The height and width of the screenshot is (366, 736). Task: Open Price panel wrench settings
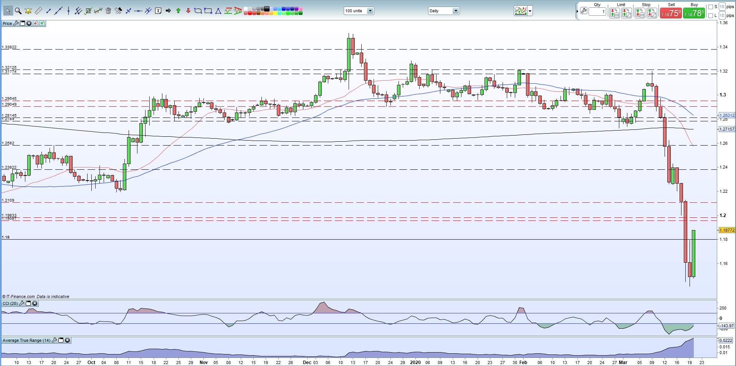click(16, 23)
